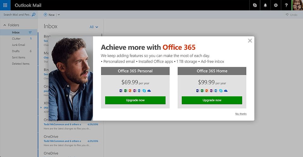Open the profile picture account menu

pyautogui.click(x=297, y=5)
